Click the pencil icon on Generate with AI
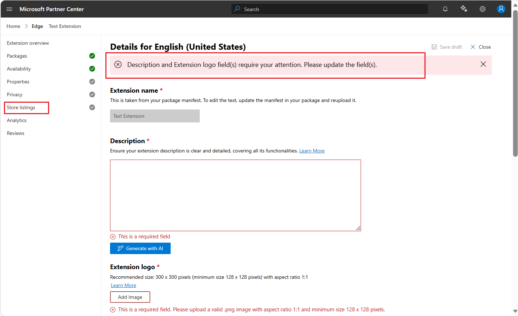The image size is (518, 316). click(x=120, y=248)
